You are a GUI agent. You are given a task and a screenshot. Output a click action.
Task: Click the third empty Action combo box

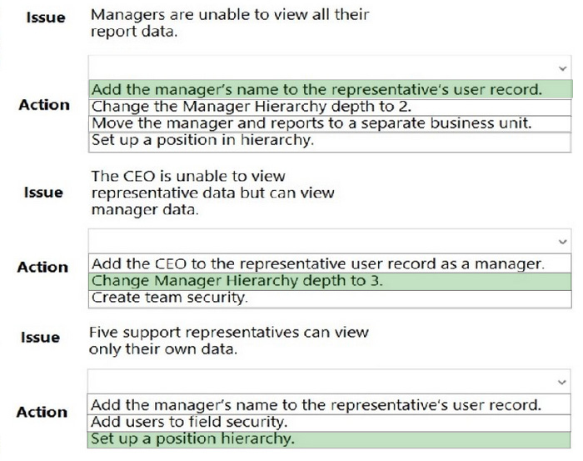[x=329, y=381]
